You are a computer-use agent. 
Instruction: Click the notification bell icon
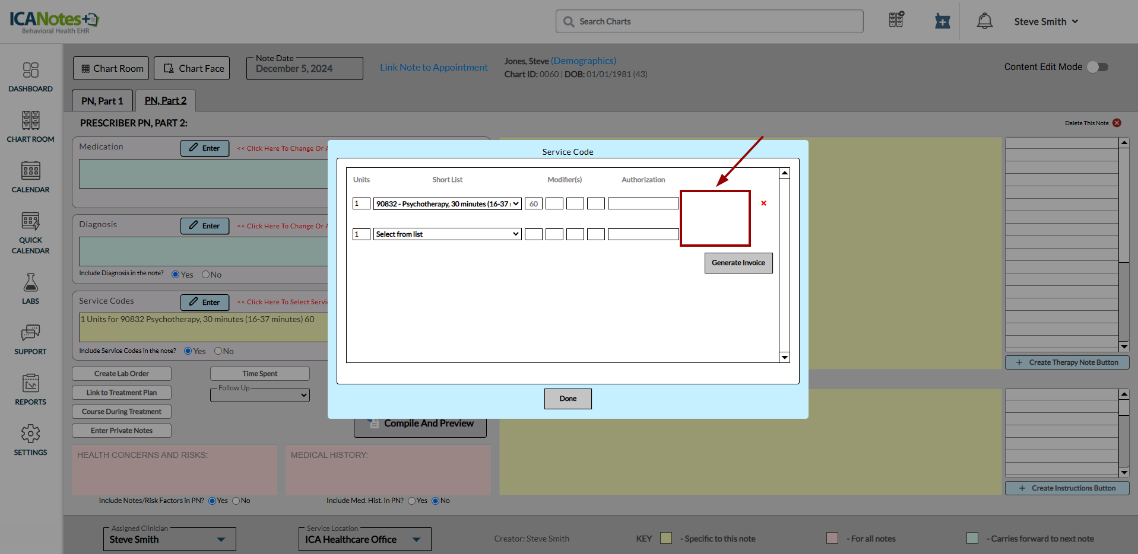[x=984, y=21]
